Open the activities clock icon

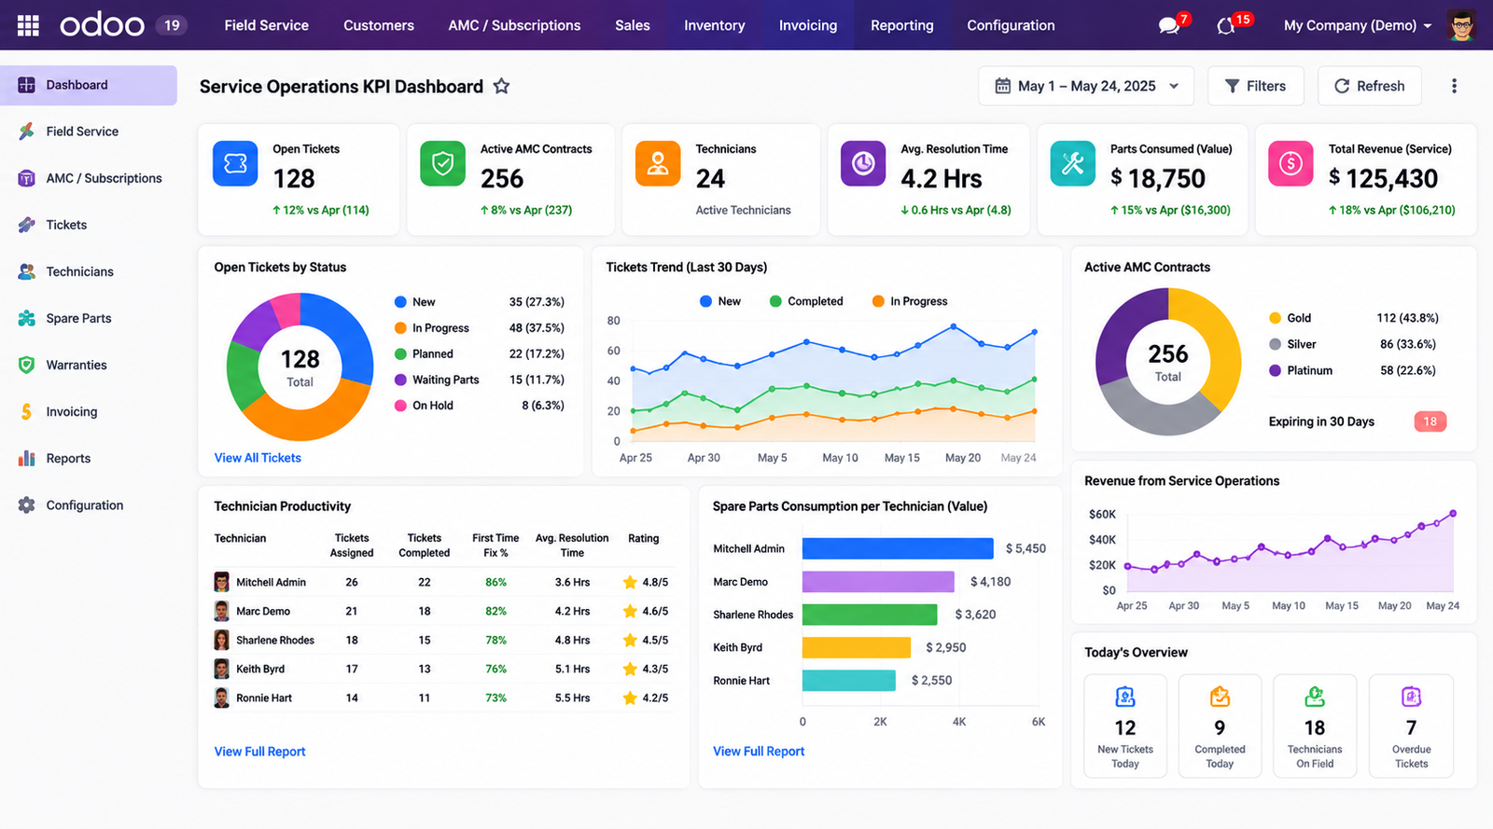[x=1226, y=26]
